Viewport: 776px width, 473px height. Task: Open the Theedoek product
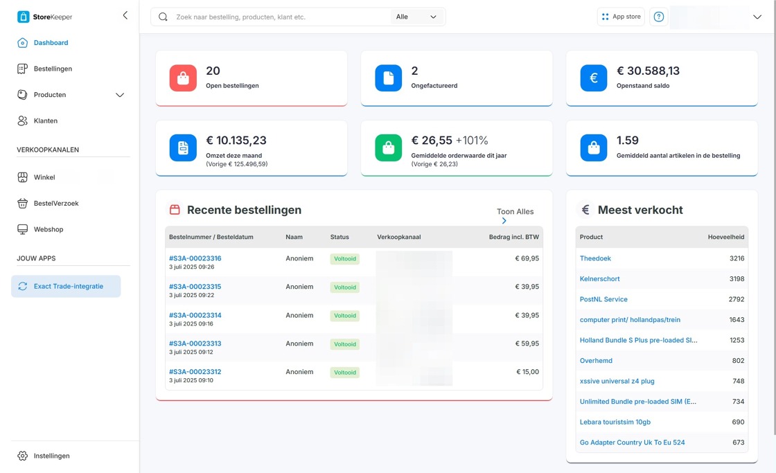(x=595, y=258)
